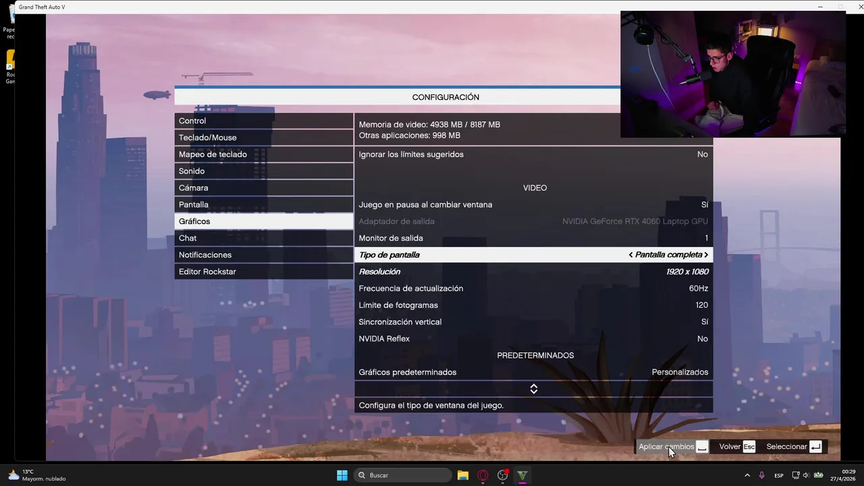
Task: Toggle the NVIDIA Reflex setting
Action: point(533,339)
